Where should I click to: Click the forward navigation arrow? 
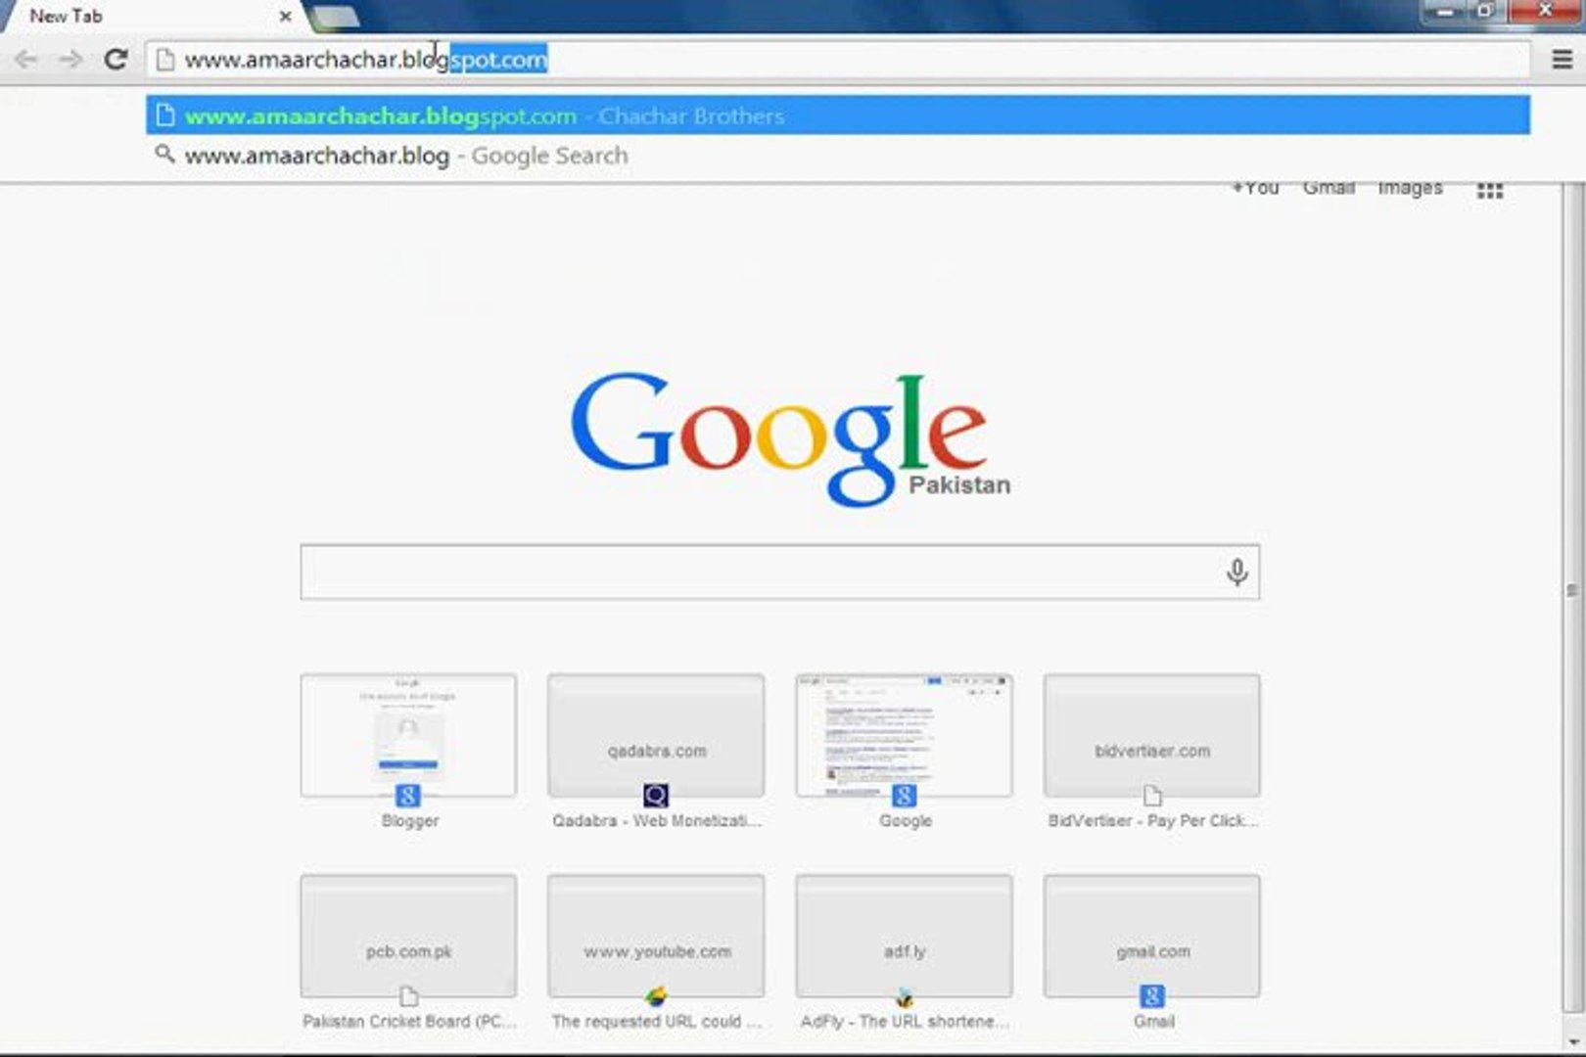[x=69, y=59]
